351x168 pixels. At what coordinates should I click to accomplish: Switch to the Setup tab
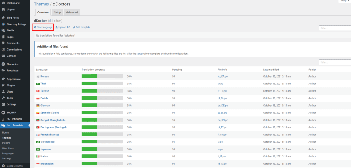[x=57, y=12]
